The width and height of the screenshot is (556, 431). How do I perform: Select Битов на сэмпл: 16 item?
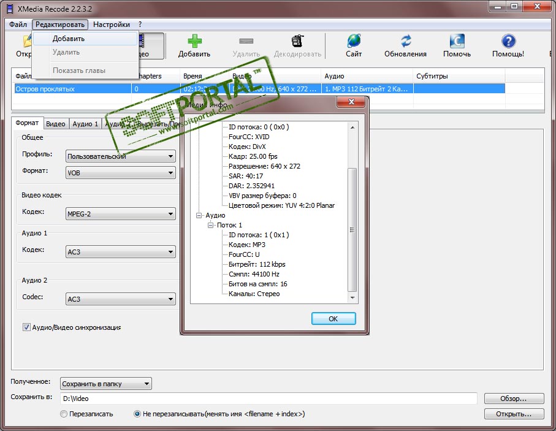258,284
